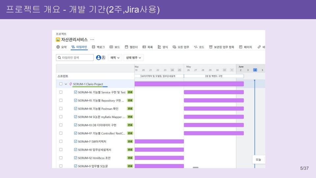Tick the checkbox for SCRUM-1 Clario Project

pyautogui.click(x=61, y=84)
